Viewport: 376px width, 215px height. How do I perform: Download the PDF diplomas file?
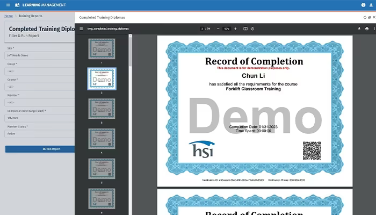click(x=359, y=29)
